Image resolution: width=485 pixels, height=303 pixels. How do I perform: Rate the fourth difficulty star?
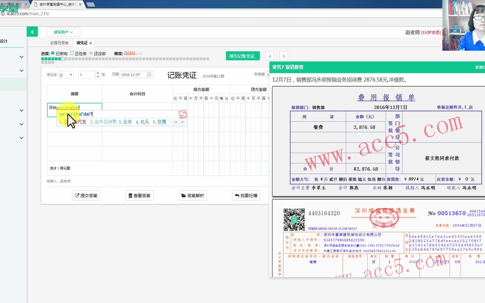click(x=136, y=53)
